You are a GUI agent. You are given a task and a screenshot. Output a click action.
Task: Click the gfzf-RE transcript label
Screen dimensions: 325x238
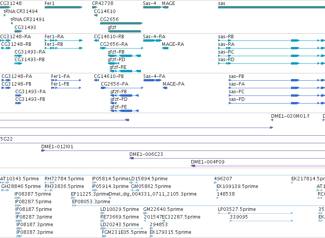point(118,67)
